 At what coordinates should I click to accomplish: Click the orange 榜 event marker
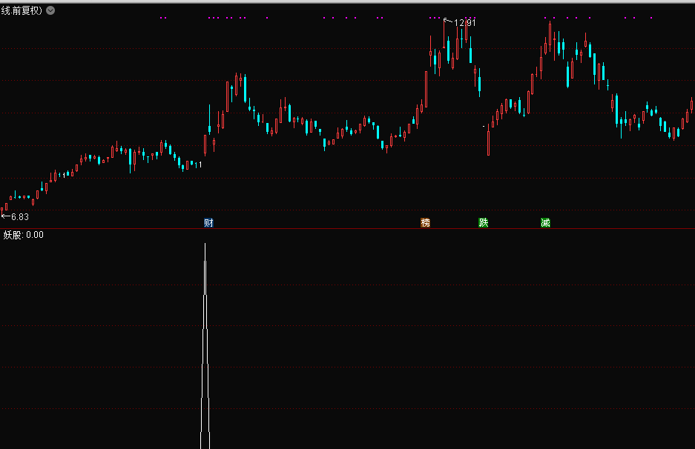tap(426, 222)
